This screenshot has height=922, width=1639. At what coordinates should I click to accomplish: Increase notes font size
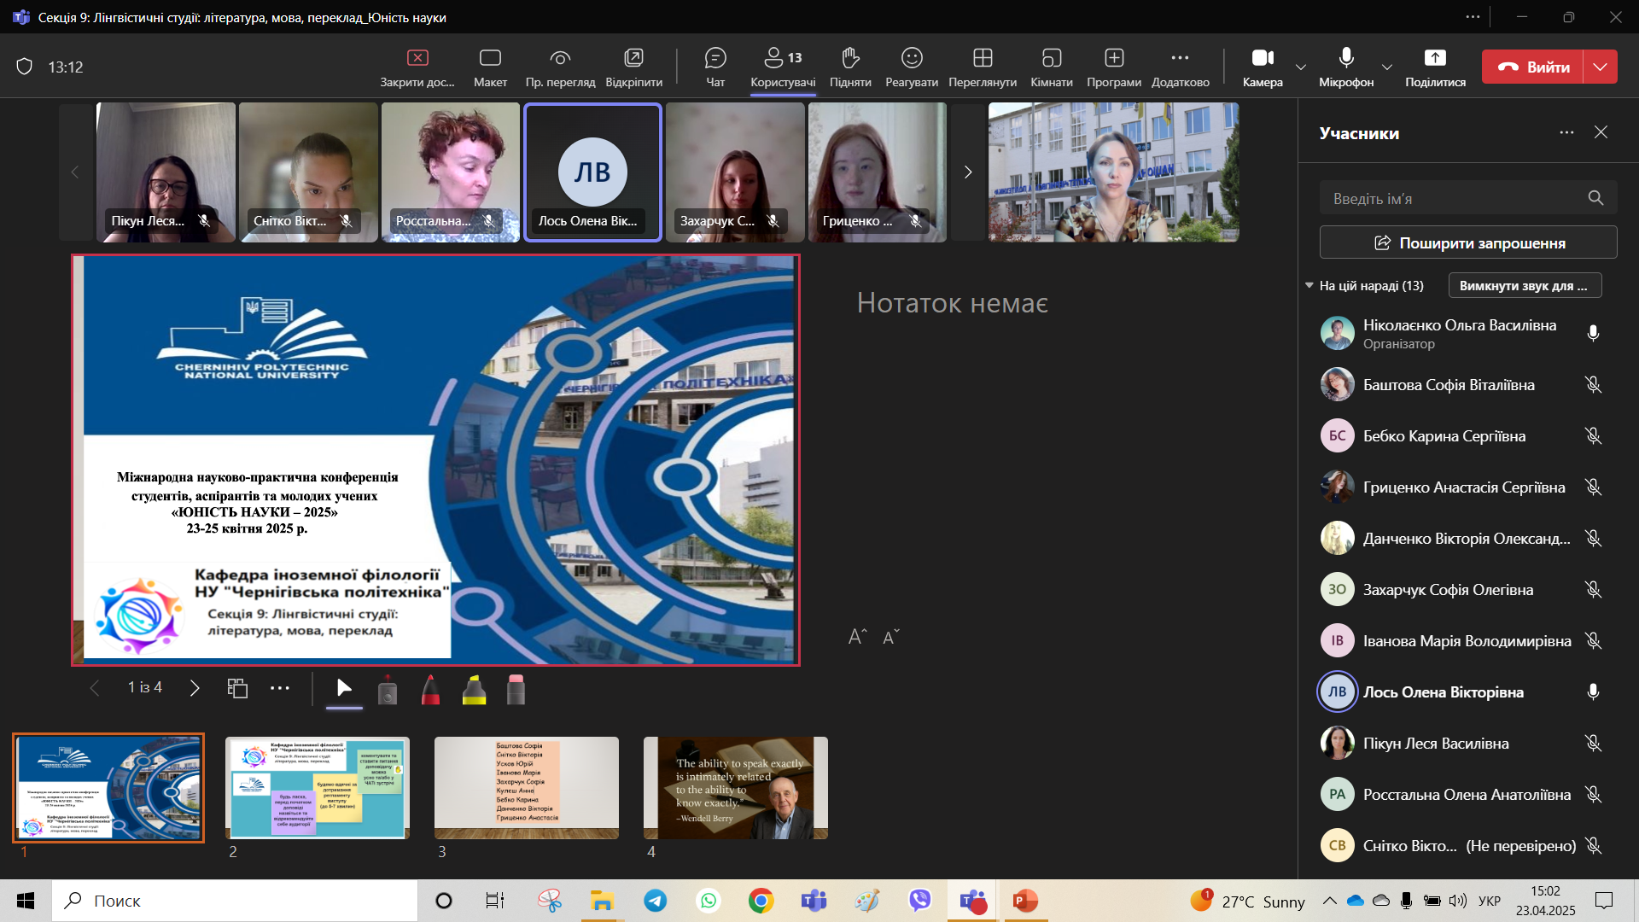click(x=857, y=637)
